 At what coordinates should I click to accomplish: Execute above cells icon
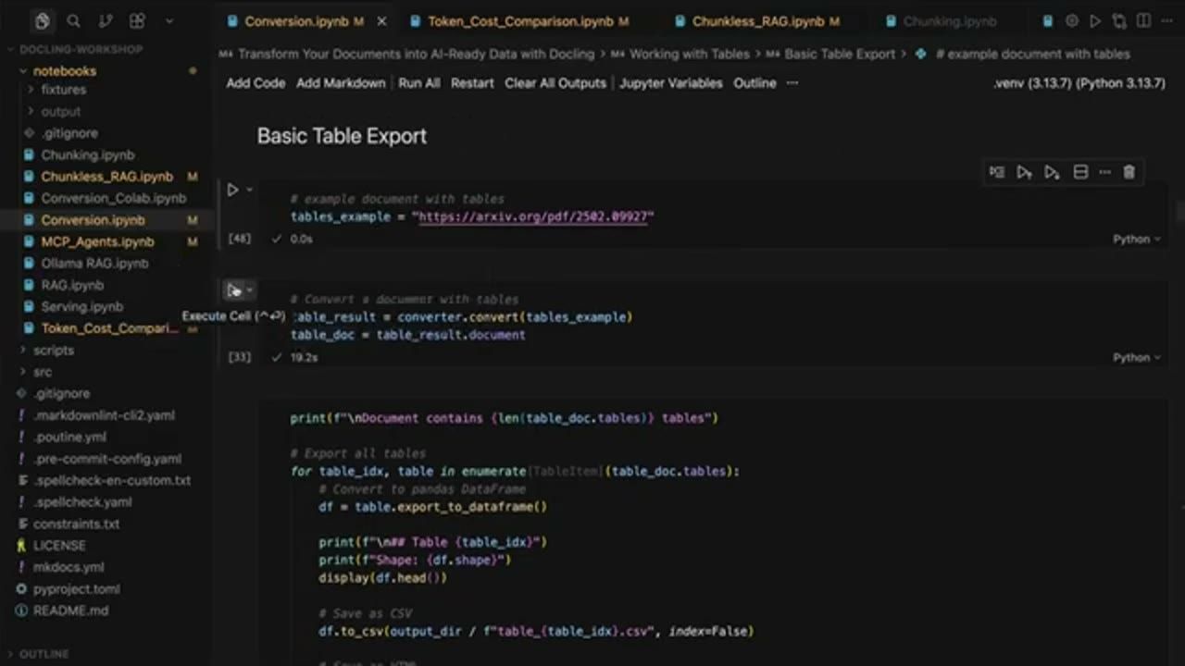1024,172
